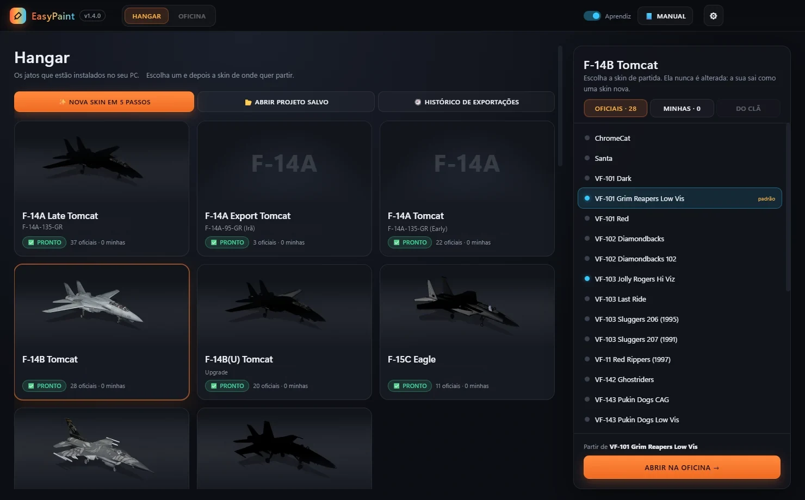Click the book icon on Manual button
Image resolution: width=805 pixels, height=500 pixels.
[648, 16]
